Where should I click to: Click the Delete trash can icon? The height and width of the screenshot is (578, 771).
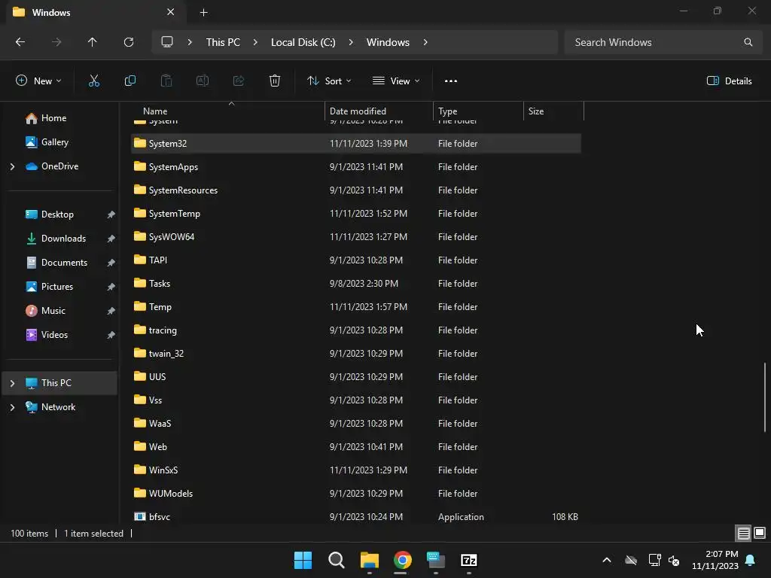(x=275, y=81)
